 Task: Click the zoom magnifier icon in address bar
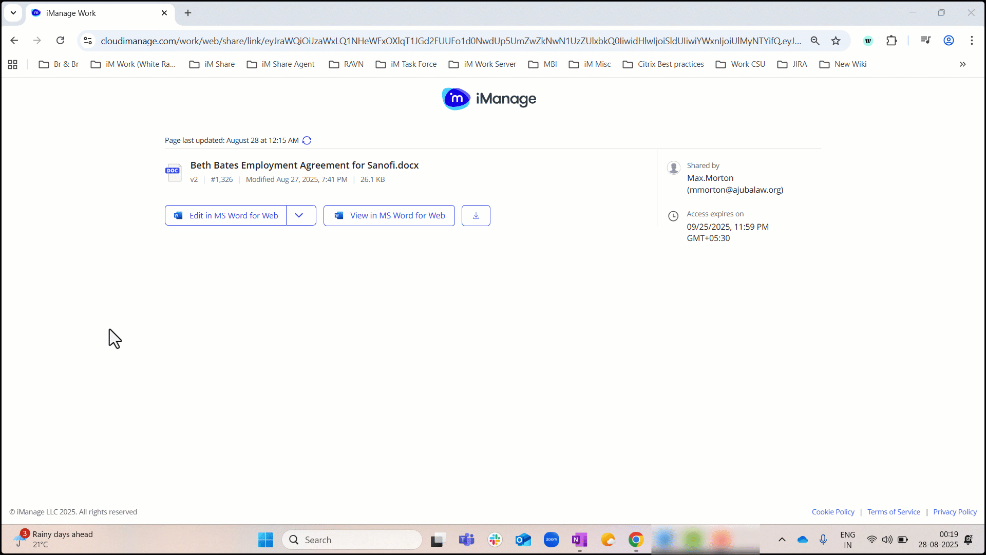click(x=816, y=41)
